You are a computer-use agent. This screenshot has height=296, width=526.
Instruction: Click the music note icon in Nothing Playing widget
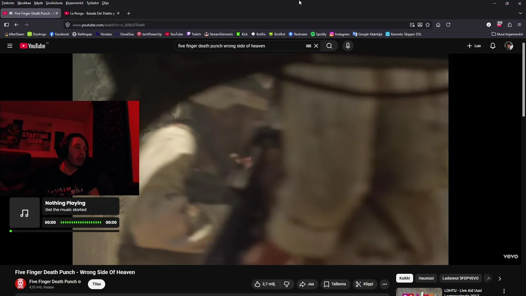(x=25, y=213)
